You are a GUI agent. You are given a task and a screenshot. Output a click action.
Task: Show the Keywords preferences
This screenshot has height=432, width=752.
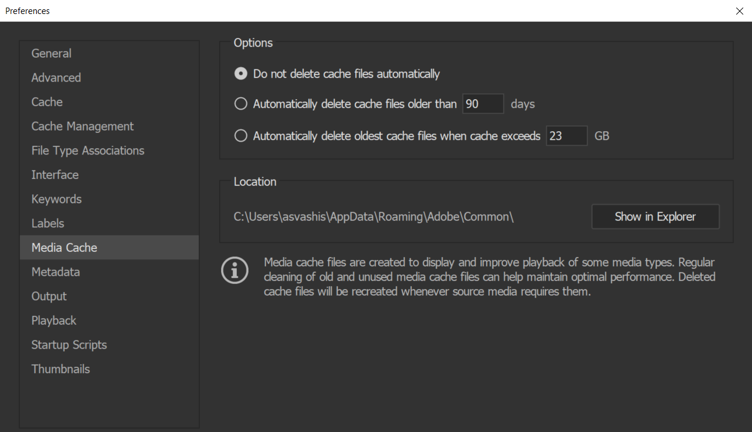pos(57,199)
